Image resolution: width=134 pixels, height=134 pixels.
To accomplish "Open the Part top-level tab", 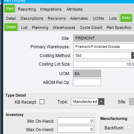I will click(x=10, y=8).
